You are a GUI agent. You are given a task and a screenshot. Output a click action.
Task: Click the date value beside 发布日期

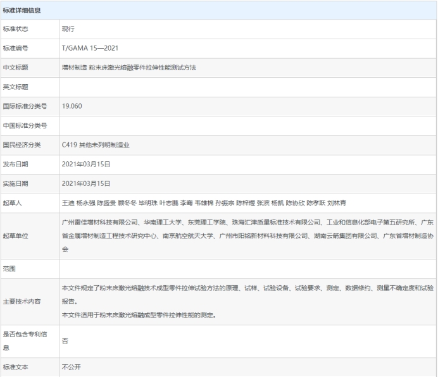[86, 164]
